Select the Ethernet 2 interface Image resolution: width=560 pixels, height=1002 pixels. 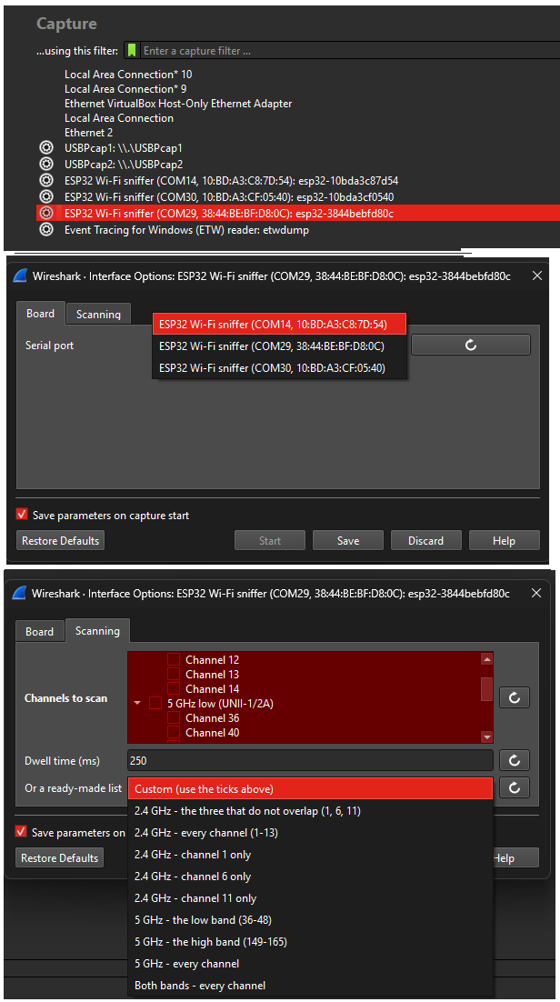pos(88,132)
